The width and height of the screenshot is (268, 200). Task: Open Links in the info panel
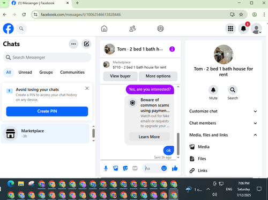pyautogui.click(x=224, y=170)
